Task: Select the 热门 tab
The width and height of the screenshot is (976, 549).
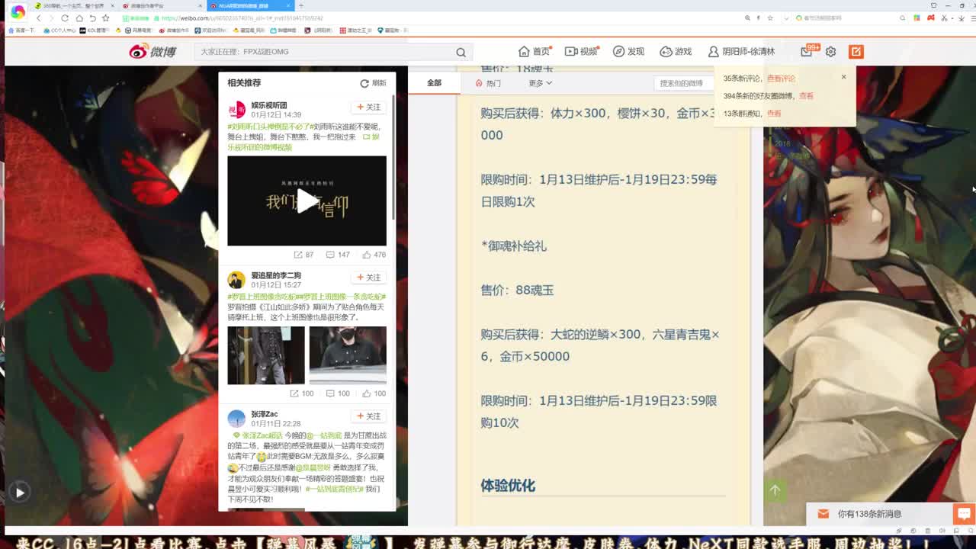Action: 488,83
